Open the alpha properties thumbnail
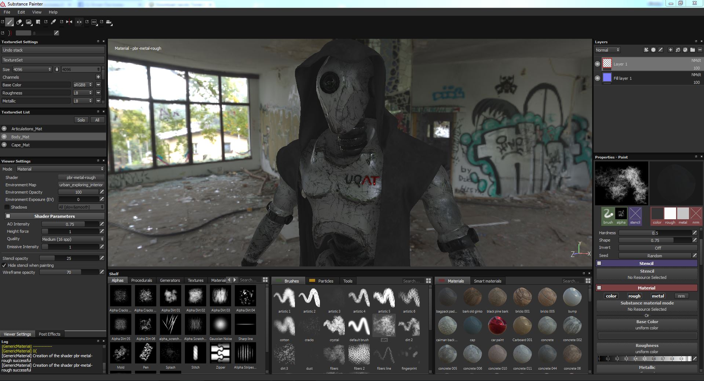 coord(621,216)
